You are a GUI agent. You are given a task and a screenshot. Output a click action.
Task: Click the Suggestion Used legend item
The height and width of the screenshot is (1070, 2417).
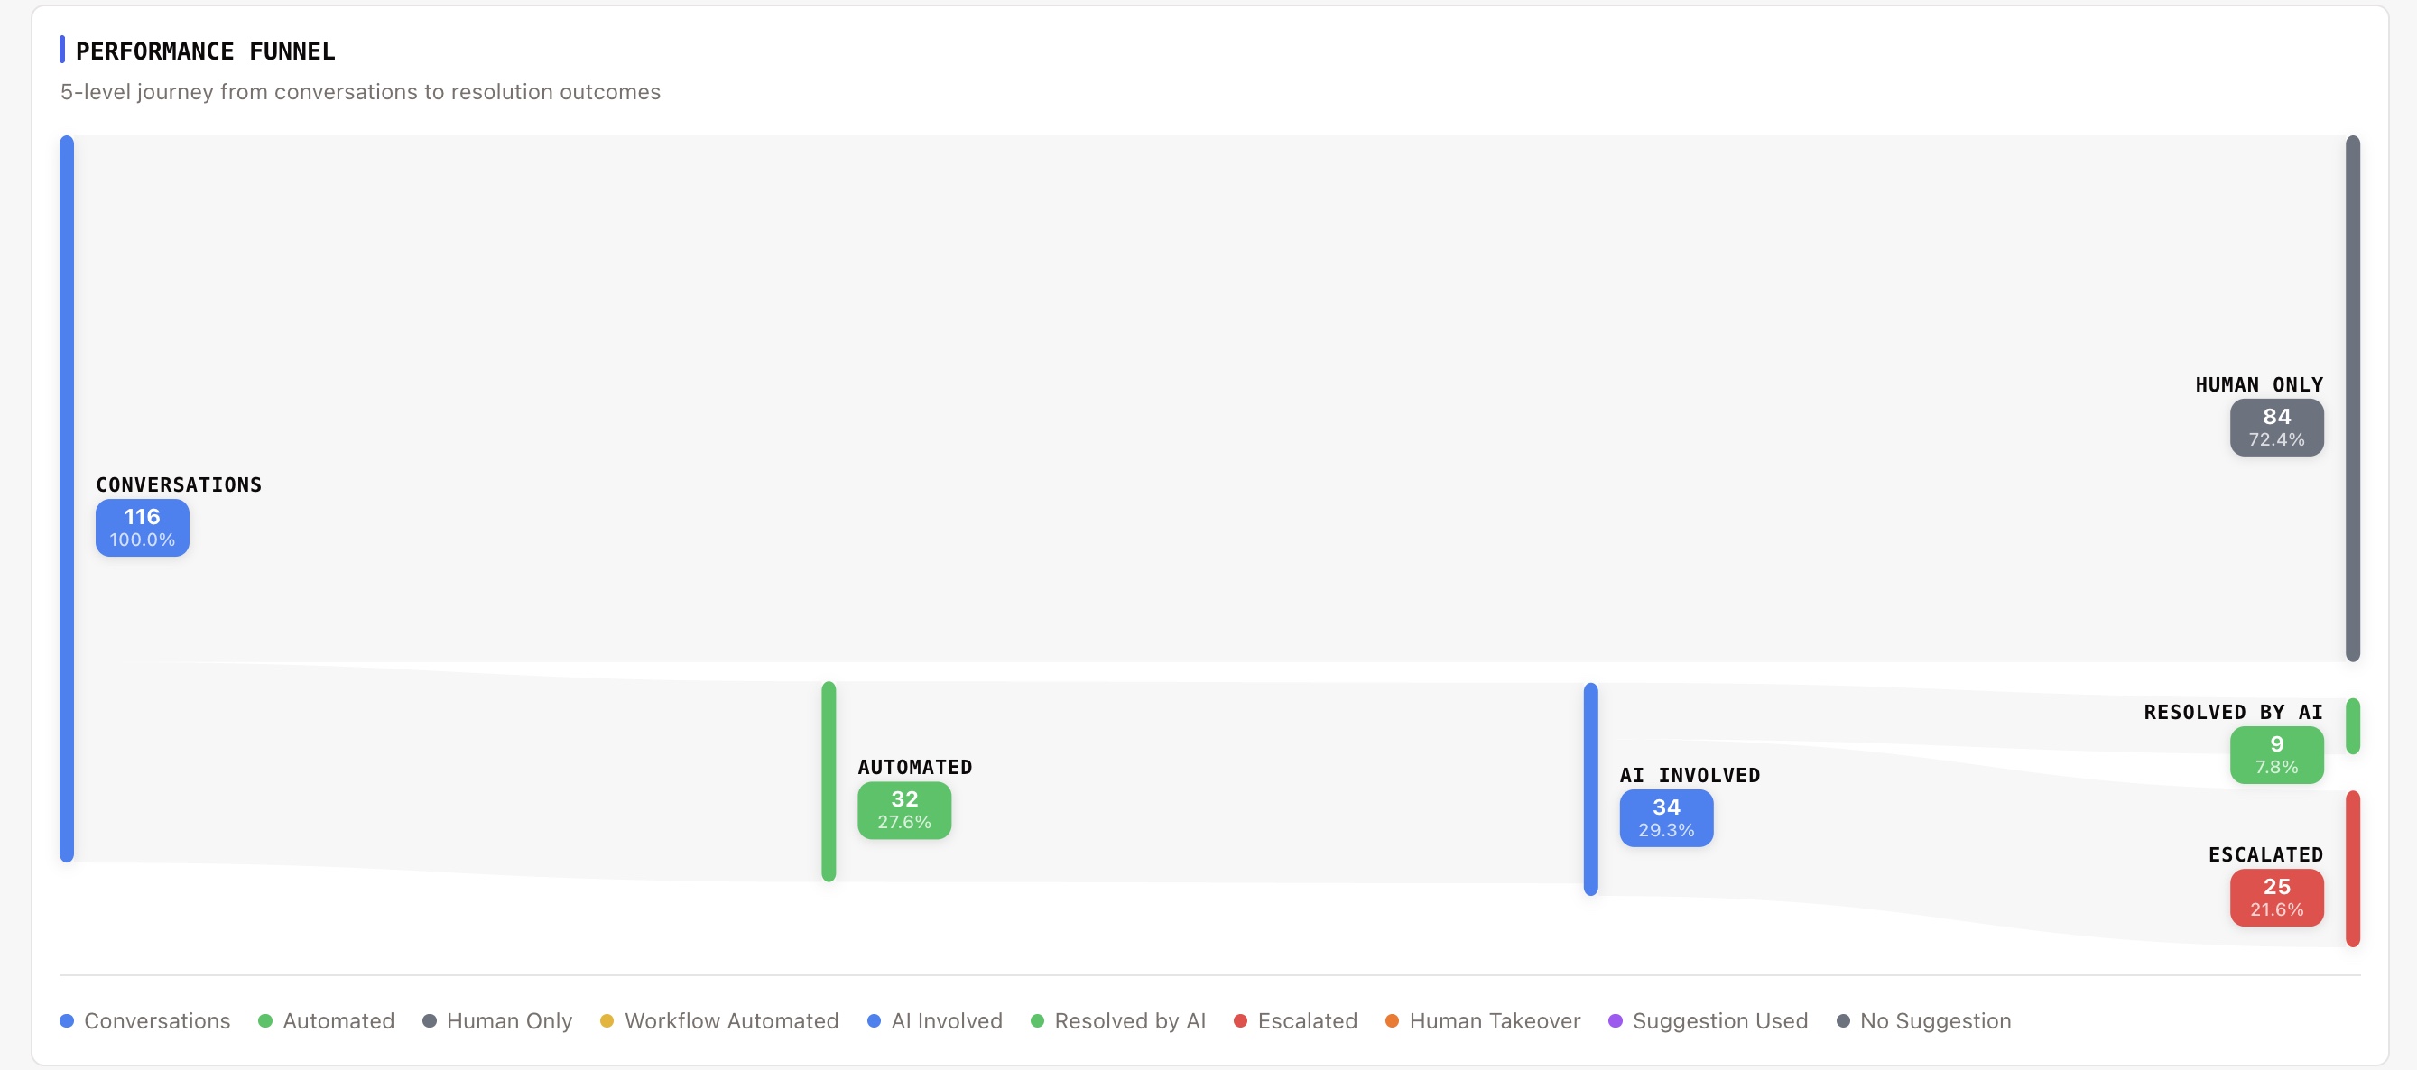pyautogui.click(x=1708, y=1020)
